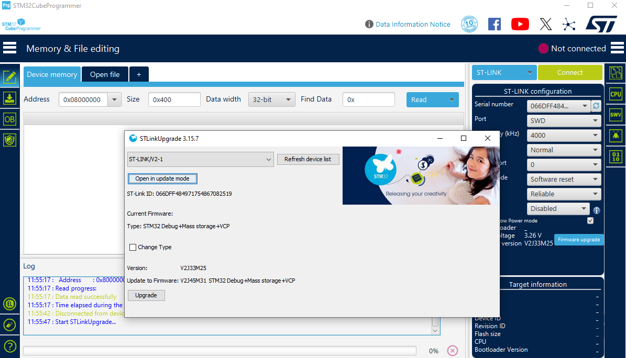Open the security shield panel icon
The height and width of the screenshot is (358, 626).
(9, 140)
